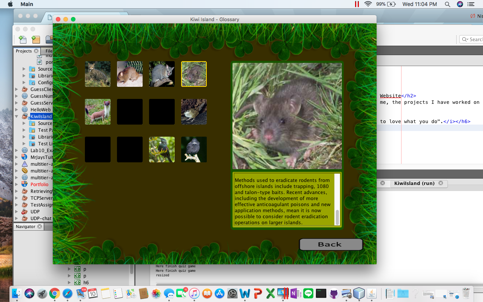Select the KiwiIsland project
The width and height of the screenshot is (483, 302).
(x=41, y=116)
